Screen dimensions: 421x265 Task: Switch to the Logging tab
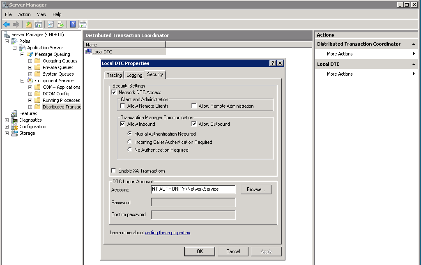134,75
